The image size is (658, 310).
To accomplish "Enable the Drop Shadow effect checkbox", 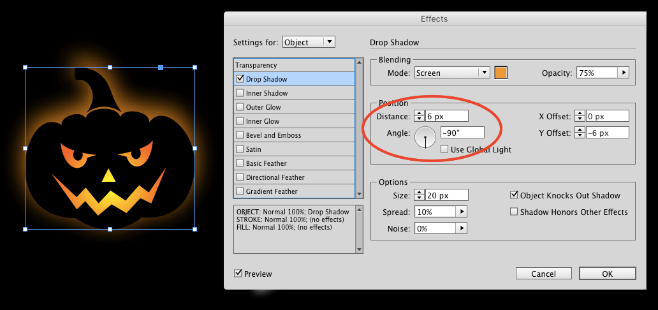I will [x=240, y=78].
